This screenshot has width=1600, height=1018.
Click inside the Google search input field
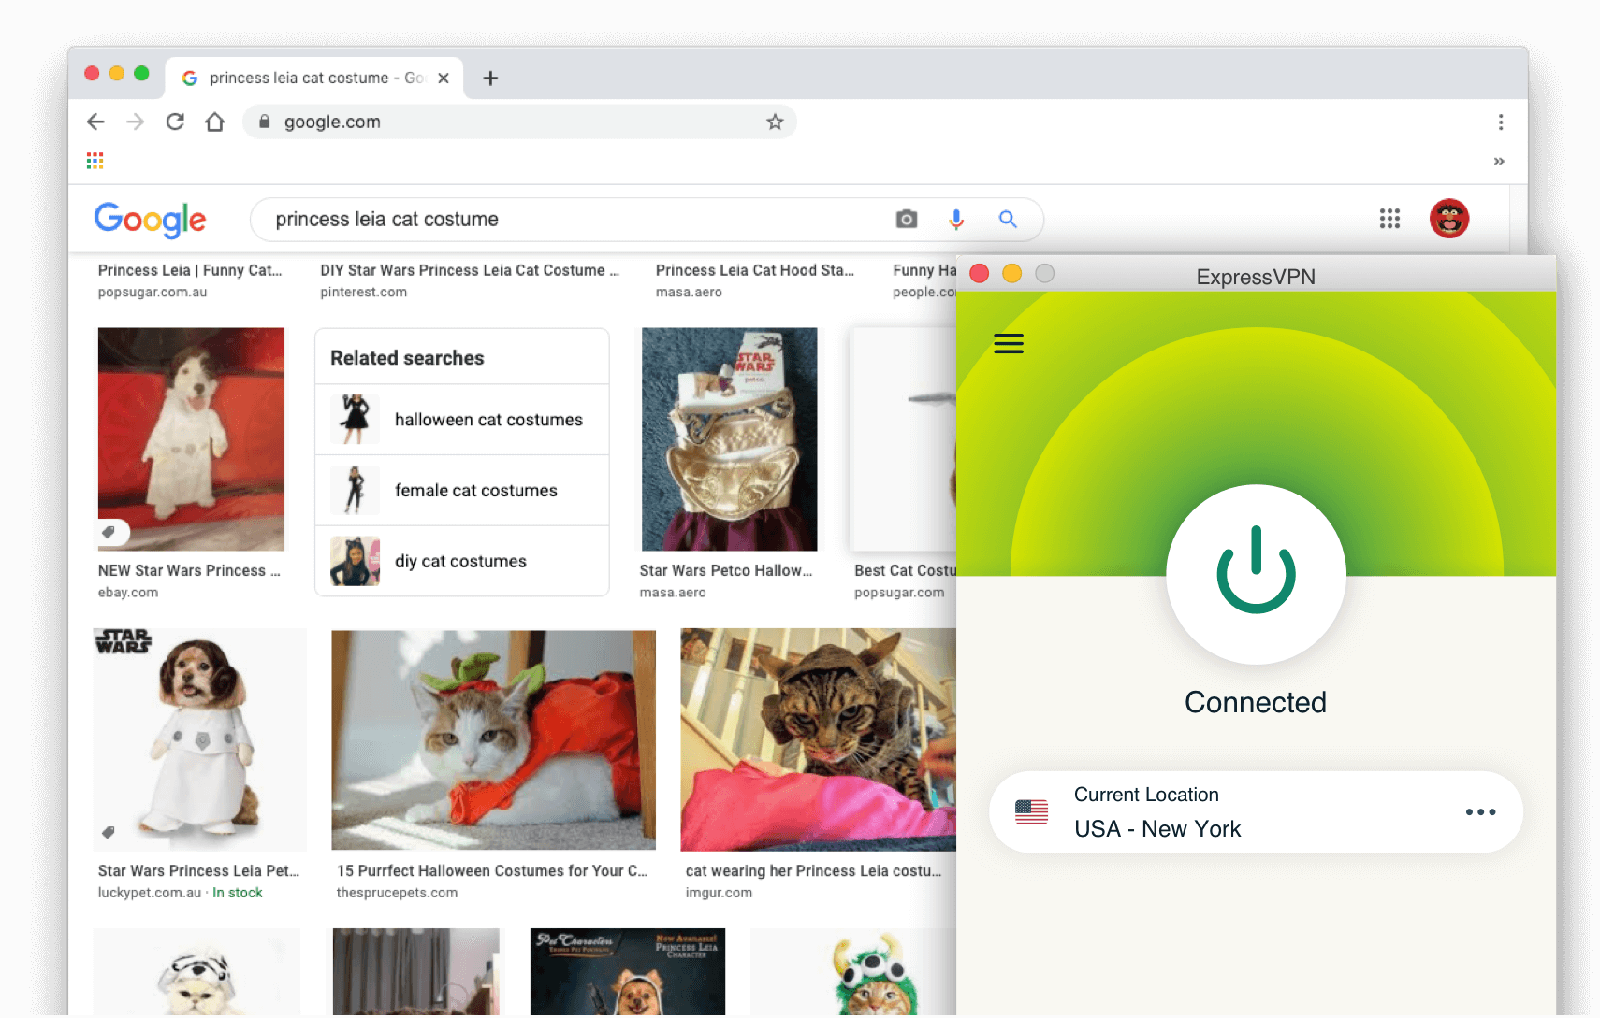(561, 219)
